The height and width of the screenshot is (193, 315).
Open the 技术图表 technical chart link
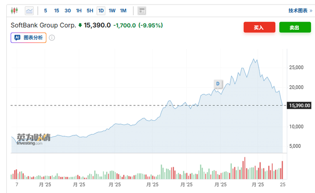(x=297, y=10)
